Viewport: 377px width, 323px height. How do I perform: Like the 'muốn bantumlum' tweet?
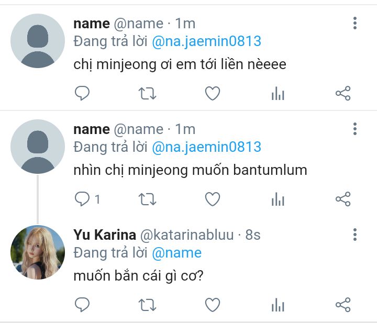click(213, 199)
